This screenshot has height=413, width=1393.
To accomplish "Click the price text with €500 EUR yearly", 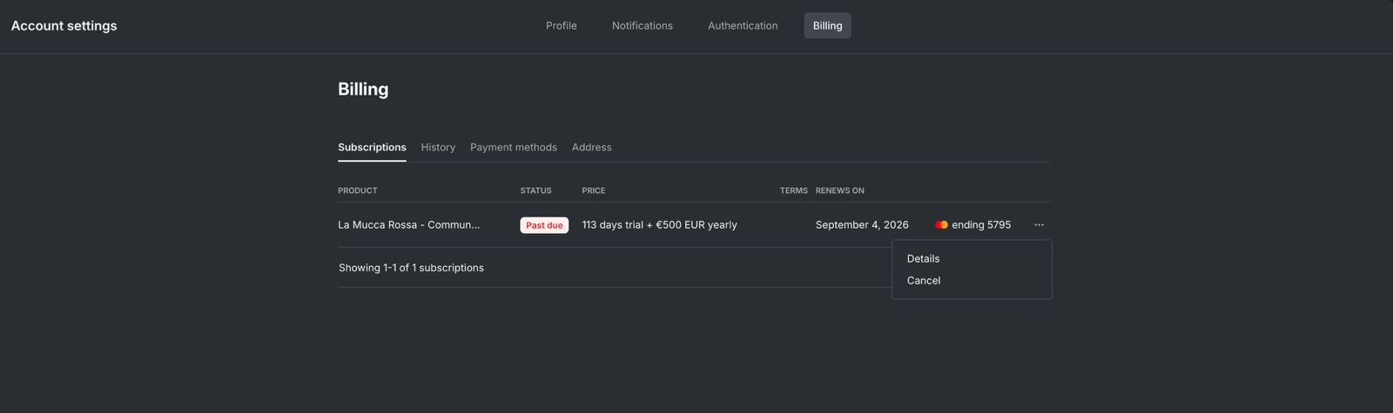I will pos(659,225).
